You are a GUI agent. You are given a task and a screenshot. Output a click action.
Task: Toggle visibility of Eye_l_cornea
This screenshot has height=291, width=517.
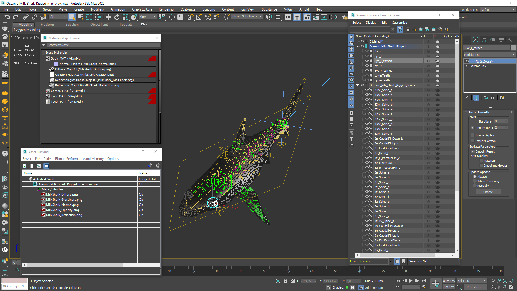pos(367,61)
